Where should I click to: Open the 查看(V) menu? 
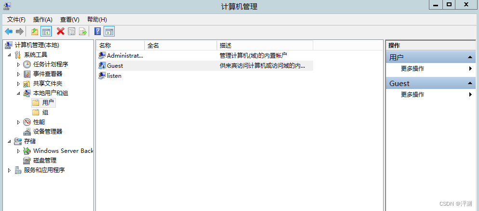click(70, 20)
